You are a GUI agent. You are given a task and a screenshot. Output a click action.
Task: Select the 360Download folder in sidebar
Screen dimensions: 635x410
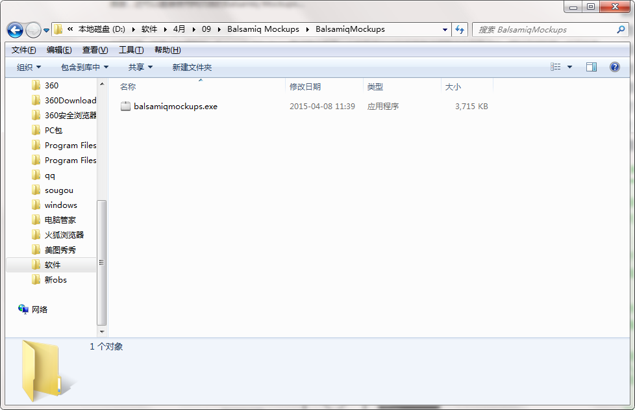pos(71,101)
